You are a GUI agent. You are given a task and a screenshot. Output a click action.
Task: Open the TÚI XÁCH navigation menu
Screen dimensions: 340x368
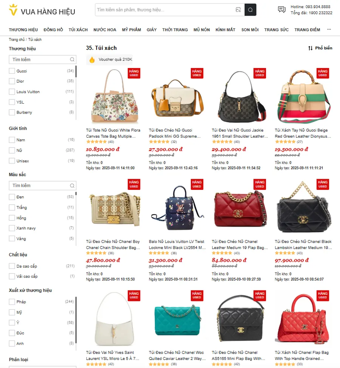78,30
